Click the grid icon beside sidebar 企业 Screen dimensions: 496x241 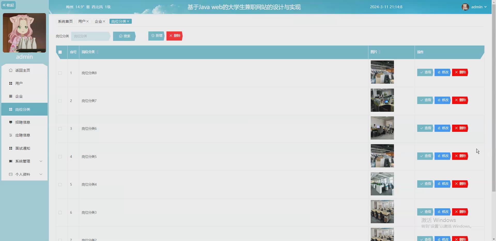(x=11, y=96)
